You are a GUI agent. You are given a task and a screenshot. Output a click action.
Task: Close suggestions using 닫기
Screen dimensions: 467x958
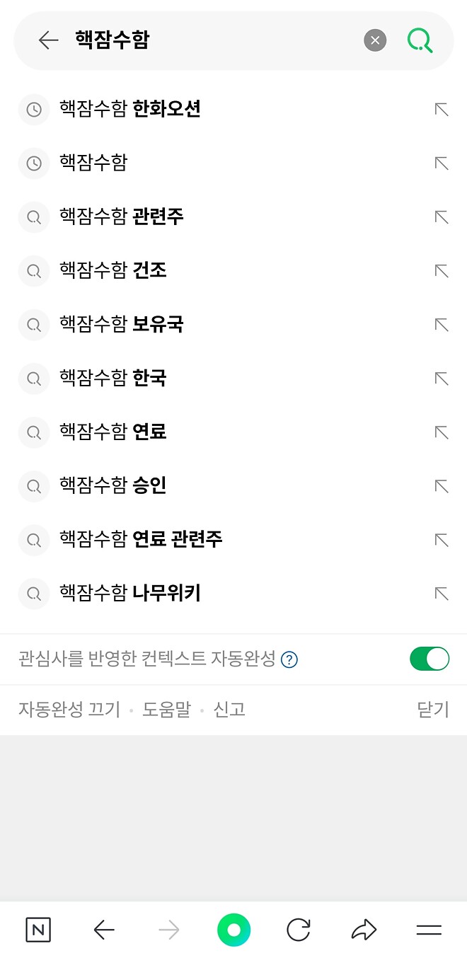(433, 710)
